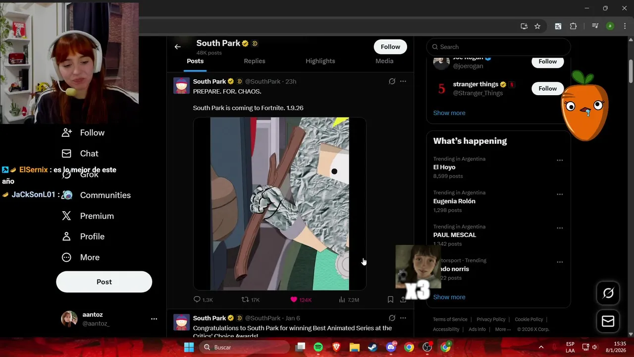Open the Ads info link
The width and height of the screenshot is (634, 357).
click(477, 329)
